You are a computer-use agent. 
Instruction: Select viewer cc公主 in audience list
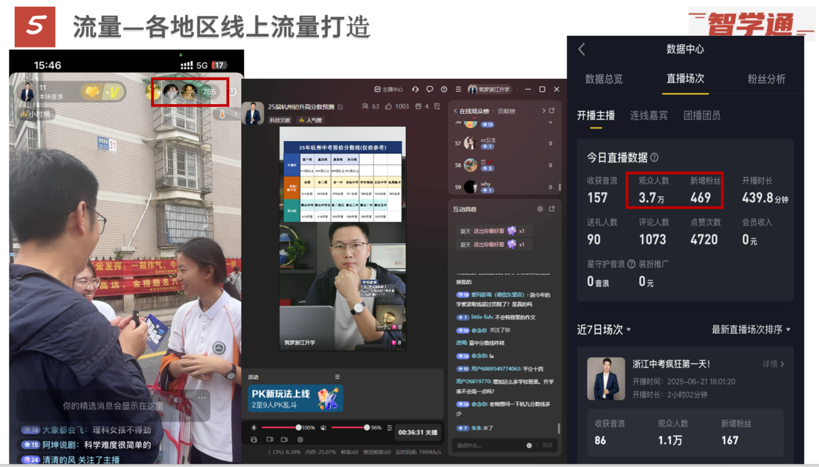(504, 144)
